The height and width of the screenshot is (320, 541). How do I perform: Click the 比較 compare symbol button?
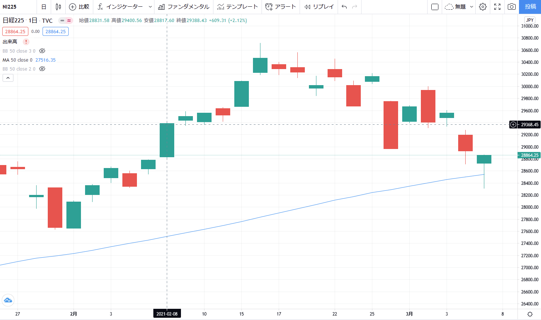tap(79, 7)
